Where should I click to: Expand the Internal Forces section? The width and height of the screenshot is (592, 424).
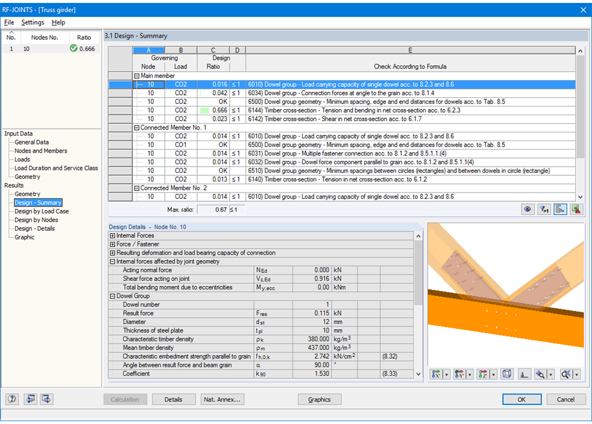coord(112,236)
